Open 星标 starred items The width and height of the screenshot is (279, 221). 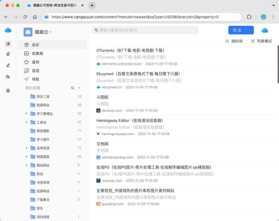52,62
